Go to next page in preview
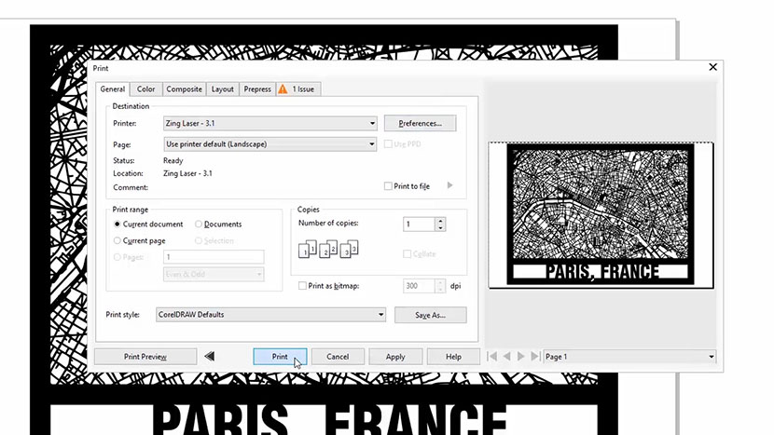The image size is (774, 435). (x=521, y=357)
